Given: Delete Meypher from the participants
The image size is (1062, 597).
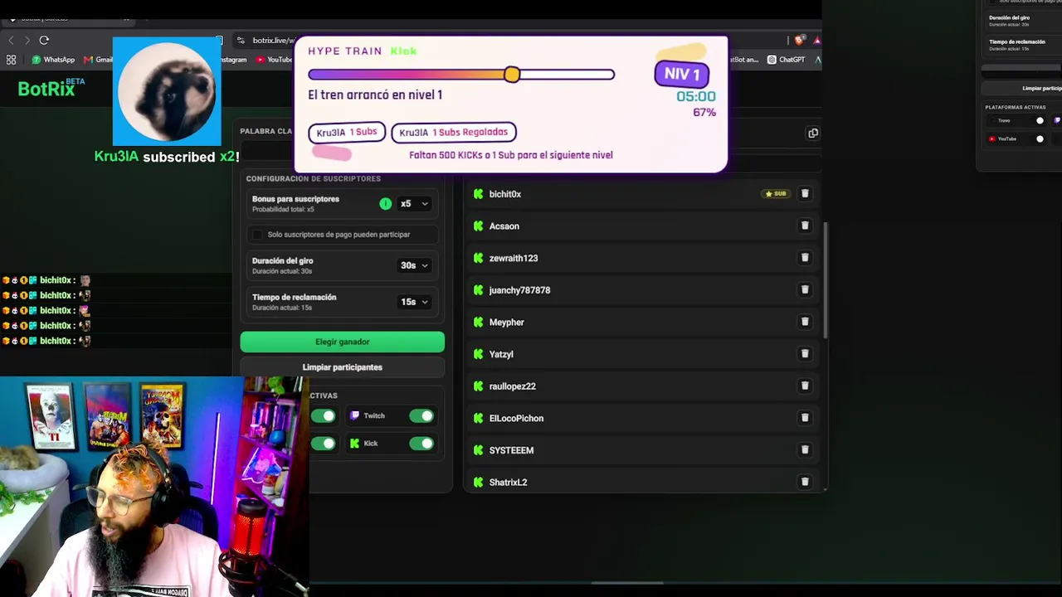Looking at the screenshot, I should pyautogui.click(x=805, y=322).
